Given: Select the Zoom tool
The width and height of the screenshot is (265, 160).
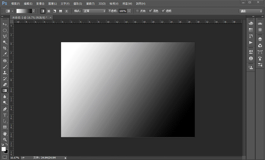Looking at the screenshot, I should pyautogui.click(x=5, y=140).
